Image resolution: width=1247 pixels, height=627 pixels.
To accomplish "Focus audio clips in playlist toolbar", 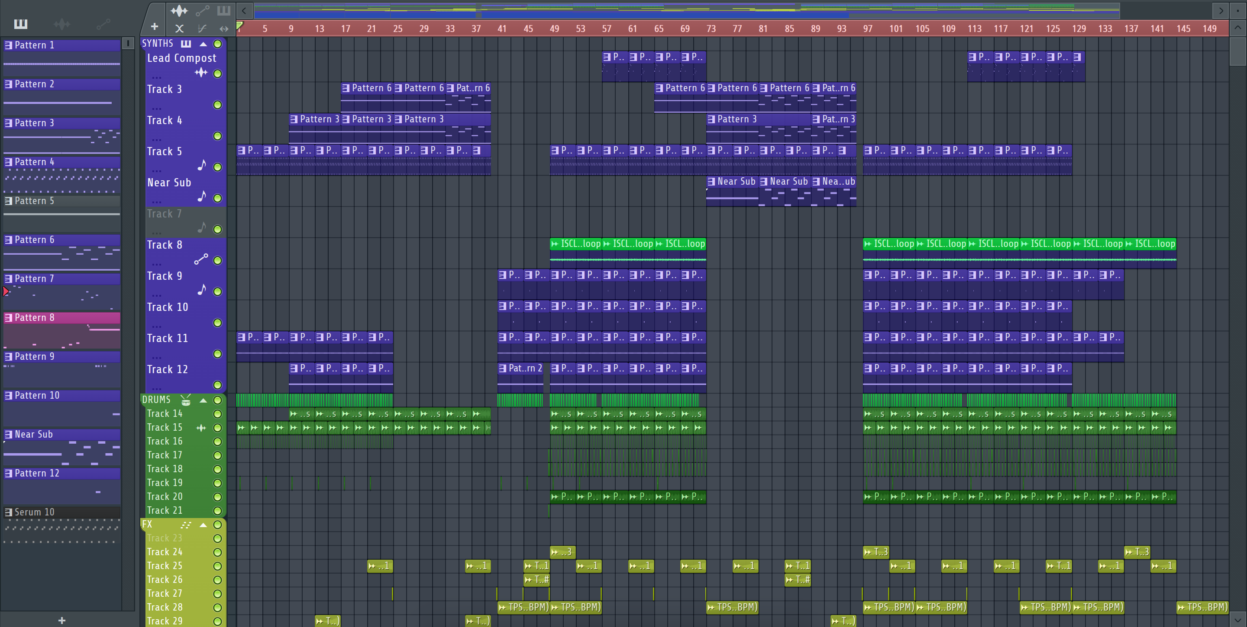I will click(179, 10).
